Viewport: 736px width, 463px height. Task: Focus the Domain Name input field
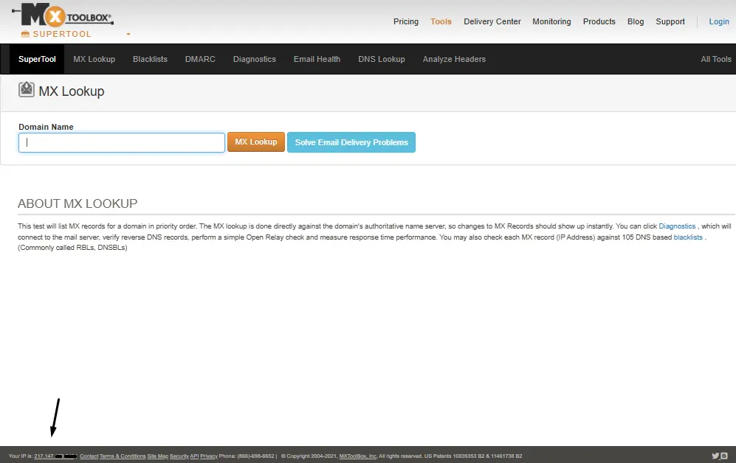coord(122,142)
